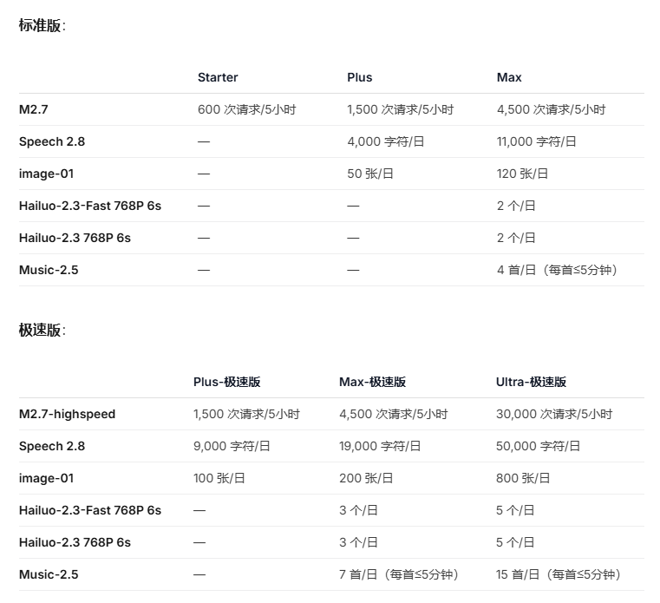This screenshot has width=660, height=603.
Task: Click the 4,000 字符/日 cell
Action: (x=387, y=142)
